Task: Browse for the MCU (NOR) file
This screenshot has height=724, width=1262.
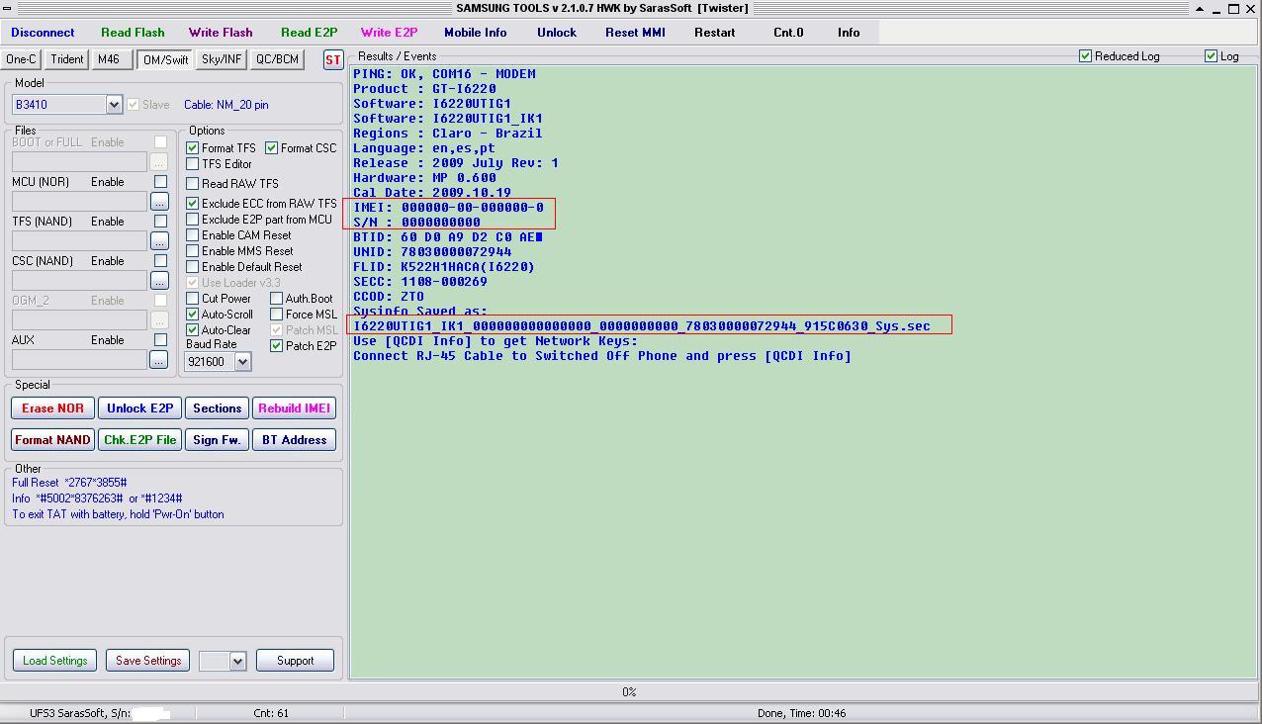Action: coord(158,201)
